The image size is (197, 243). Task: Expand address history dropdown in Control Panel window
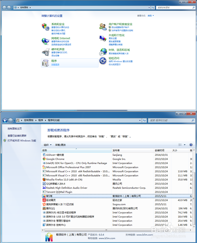click(x=149, y=7)
